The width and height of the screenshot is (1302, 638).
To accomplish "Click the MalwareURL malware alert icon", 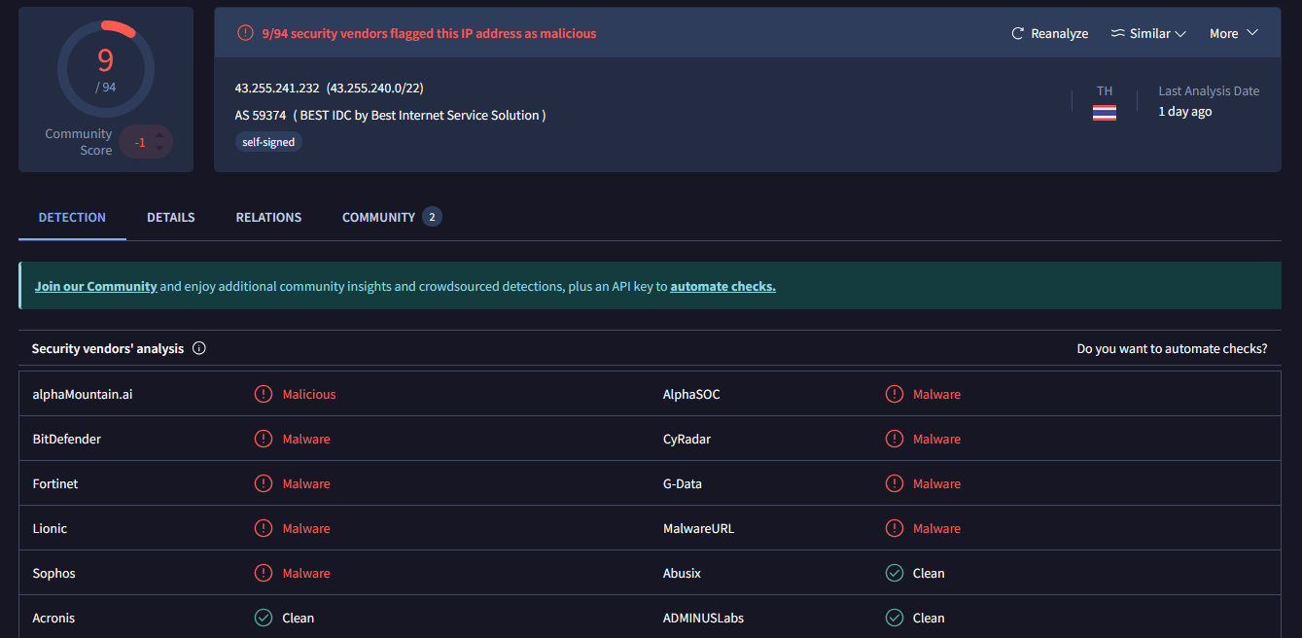I will click(895, 528).
